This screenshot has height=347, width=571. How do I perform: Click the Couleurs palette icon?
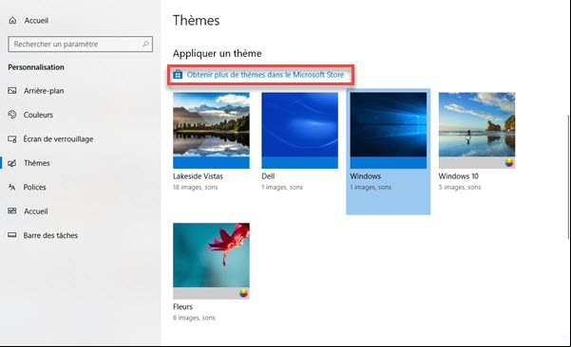click(x=12, y=115)
